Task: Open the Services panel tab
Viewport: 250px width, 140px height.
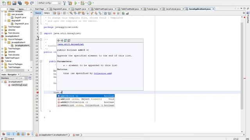Action: [x=22, y=9]
